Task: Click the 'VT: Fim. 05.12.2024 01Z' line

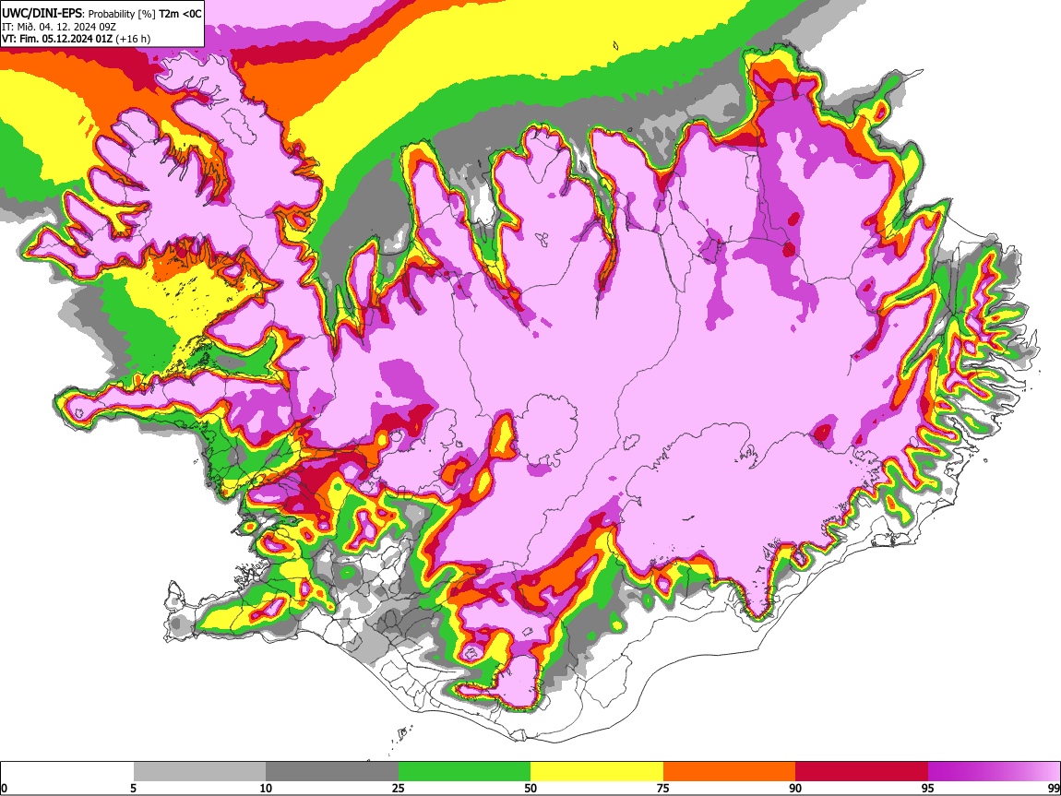Action: [x=57, y=39]
